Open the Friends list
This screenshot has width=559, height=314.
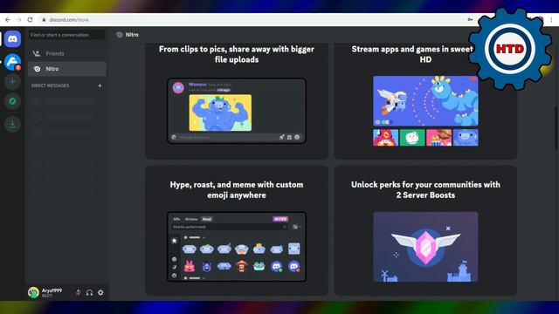pyautogui.click(x=67, y=53)
